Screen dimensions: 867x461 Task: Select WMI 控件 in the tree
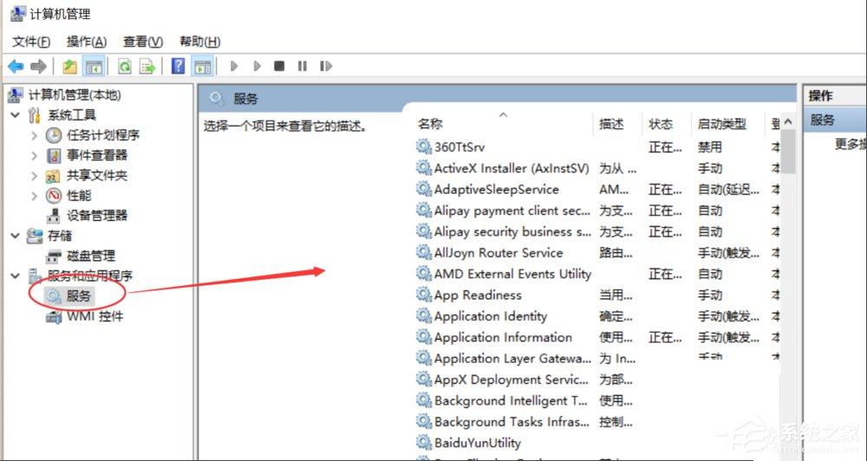(x=95, y=317)
